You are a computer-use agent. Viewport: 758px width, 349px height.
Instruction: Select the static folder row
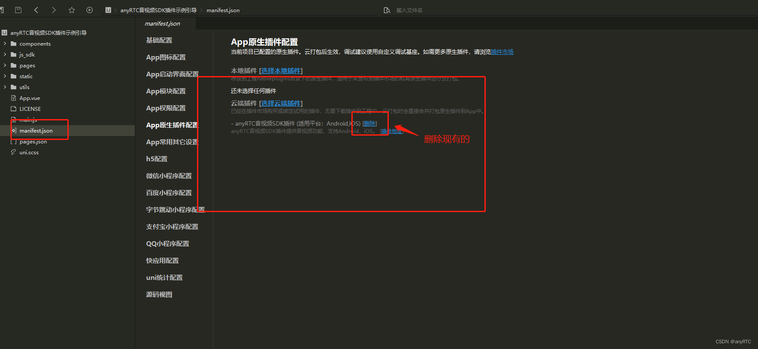pos(67,76)
